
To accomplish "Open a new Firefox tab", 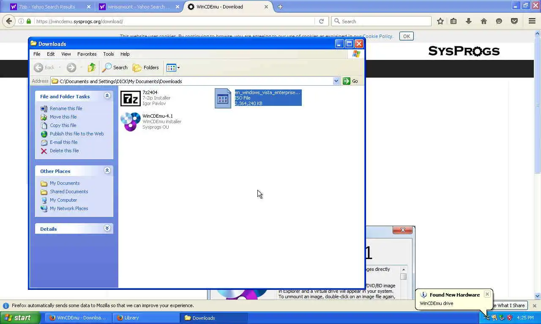I will 280,7.
